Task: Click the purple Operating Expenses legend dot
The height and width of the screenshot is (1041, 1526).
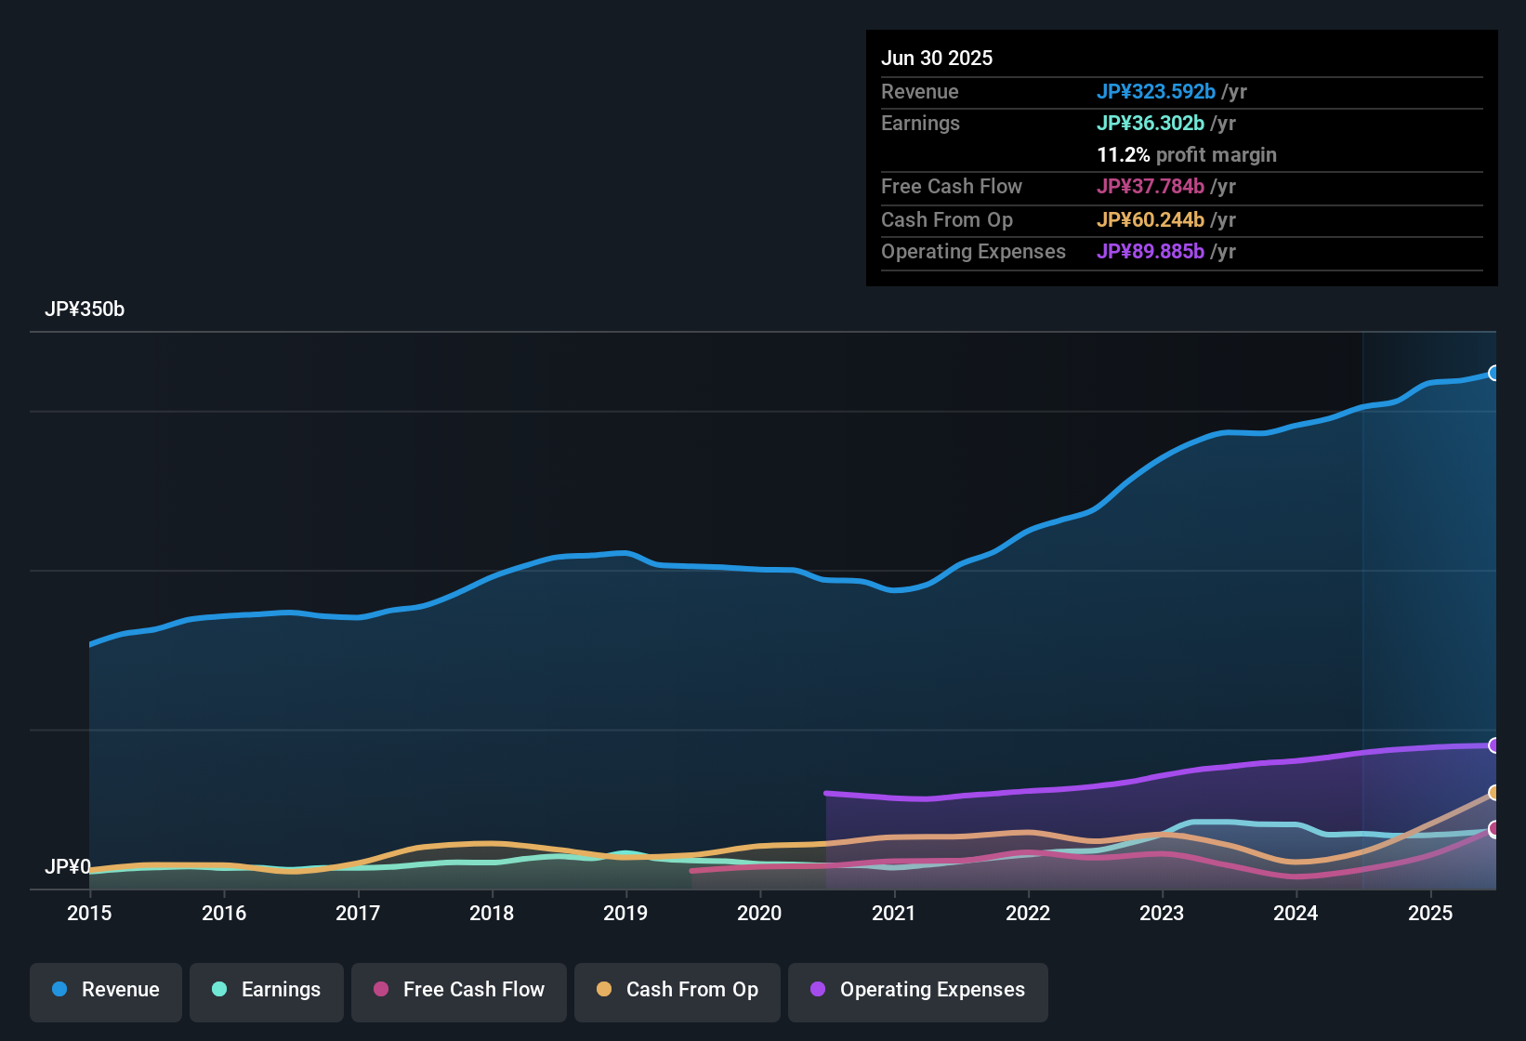Action: coord(818,989)
